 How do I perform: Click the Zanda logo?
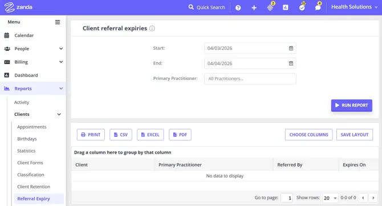(18, 7)
